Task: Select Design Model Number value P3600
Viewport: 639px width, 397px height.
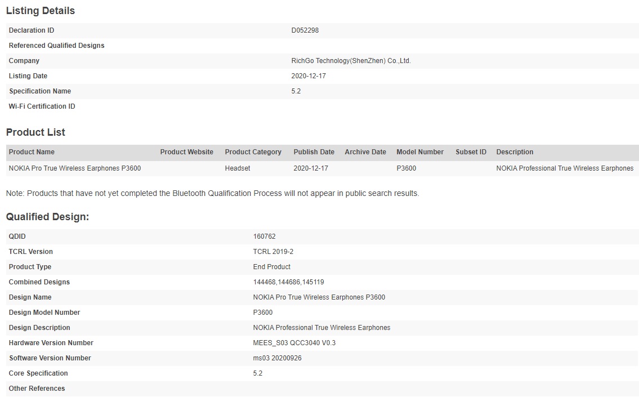Action: click(x=263, y=313)
